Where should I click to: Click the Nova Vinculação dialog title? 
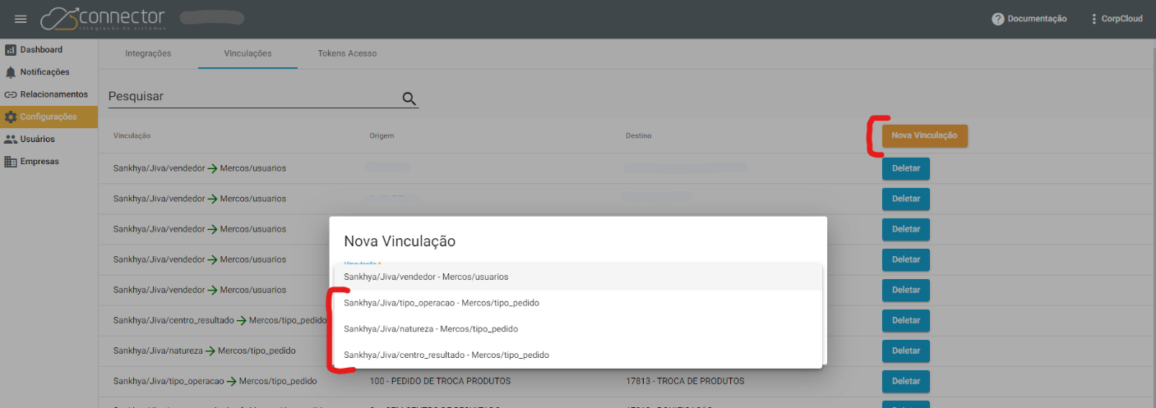400,241
